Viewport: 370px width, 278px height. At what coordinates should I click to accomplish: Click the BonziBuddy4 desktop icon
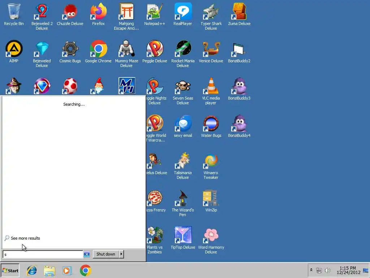click(x=239, y=126)
